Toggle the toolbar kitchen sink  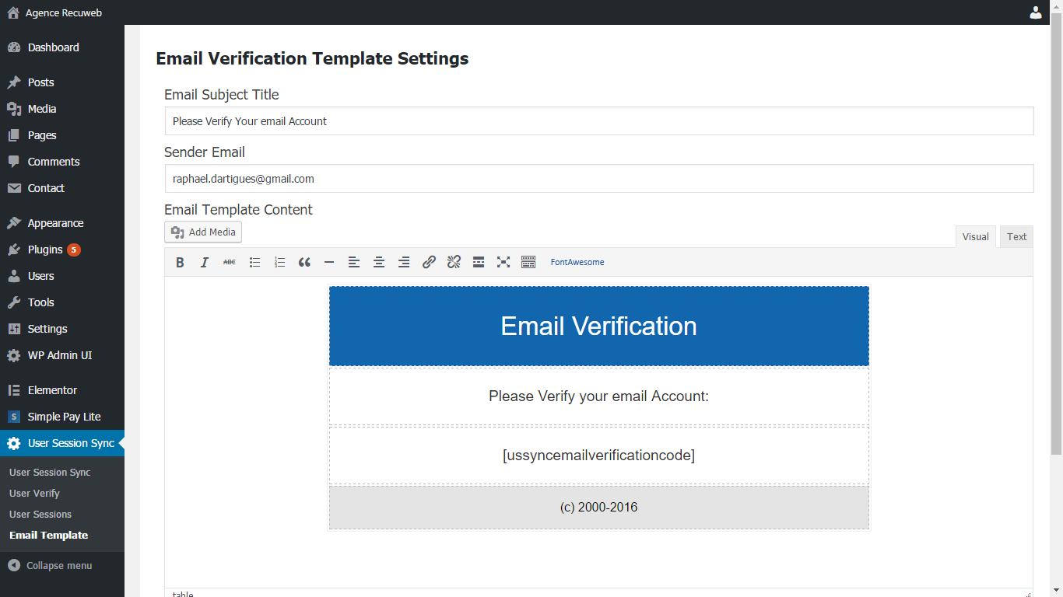pyautogui.click(x=528, y=263)
